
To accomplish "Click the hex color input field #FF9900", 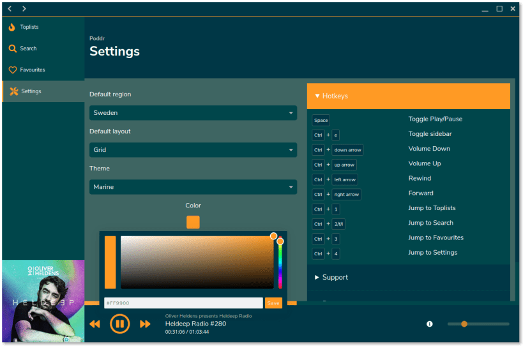I will [183, 303].
